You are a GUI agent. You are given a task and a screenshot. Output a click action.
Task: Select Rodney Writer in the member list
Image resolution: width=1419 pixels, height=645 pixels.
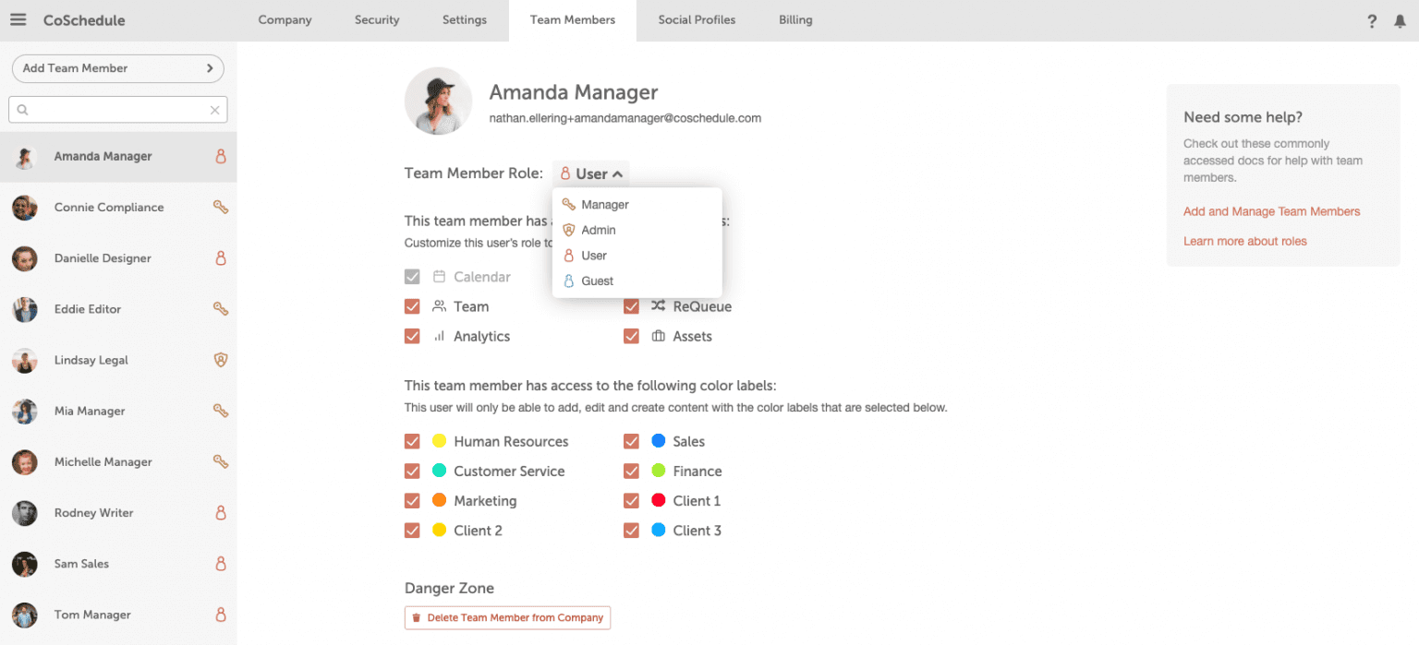(118, 512)
